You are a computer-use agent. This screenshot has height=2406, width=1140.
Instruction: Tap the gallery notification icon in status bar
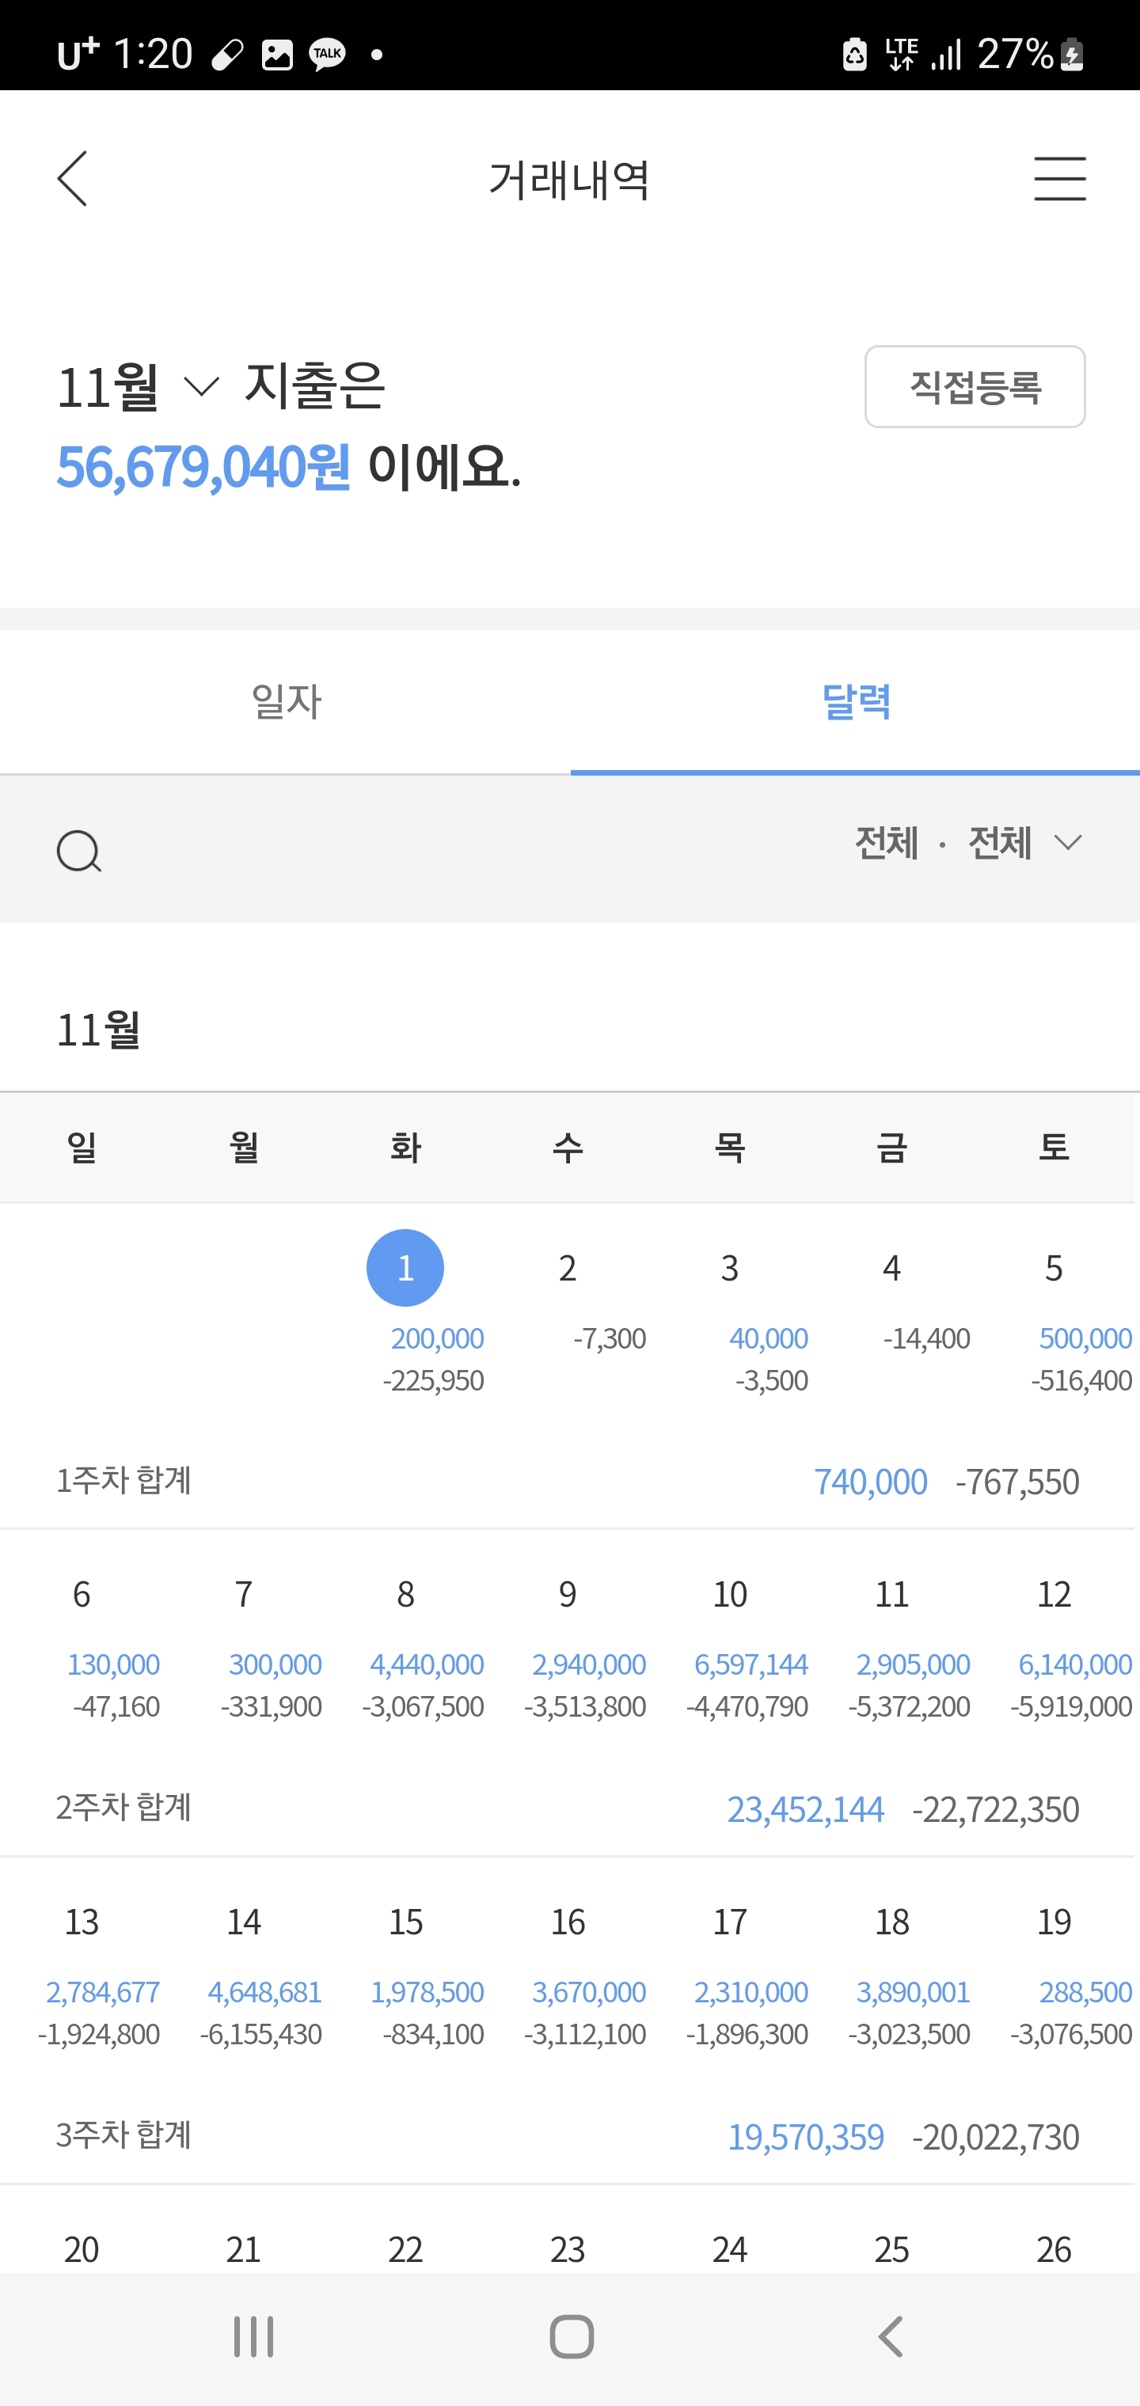point(276,54)
